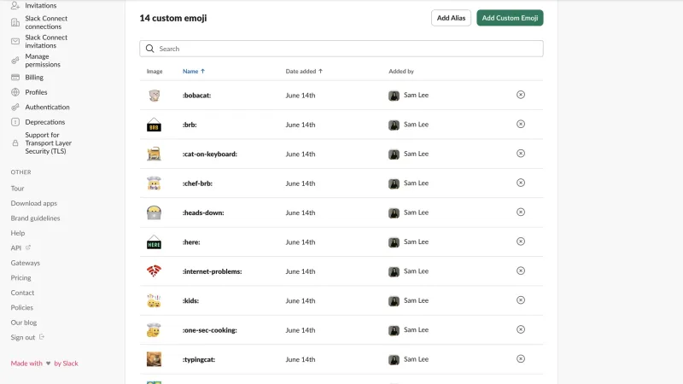Click the cat-on-keyboard emoji image
Screen dimensions: 683x384
tap(154, 154)
